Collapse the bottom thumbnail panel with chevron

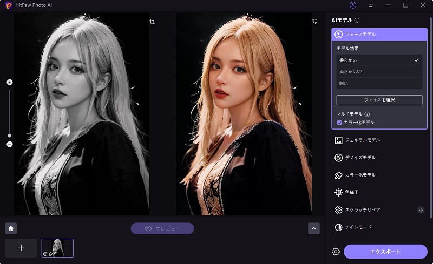pos(314,228)
